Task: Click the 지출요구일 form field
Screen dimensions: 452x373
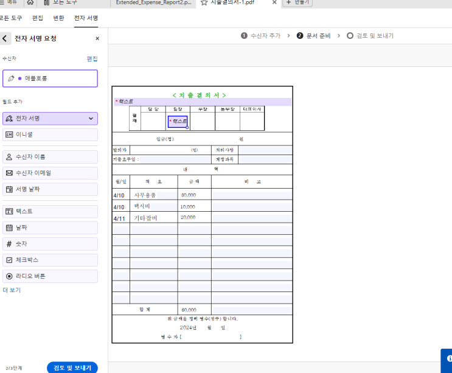Action: coord(175,159)
